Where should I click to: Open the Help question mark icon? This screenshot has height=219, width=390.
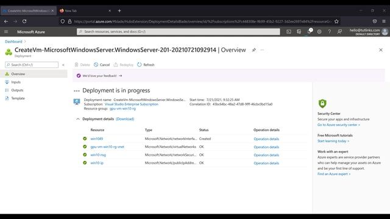pos(329,32)
